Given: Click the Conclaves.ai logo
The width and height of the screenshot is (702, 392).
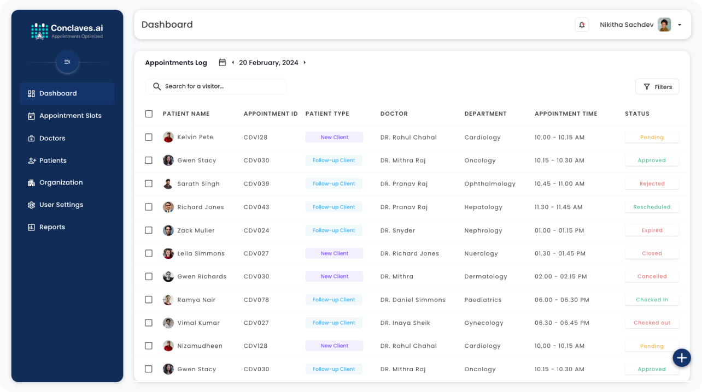Looking at the screenshot, I should (x=67, y=31).
